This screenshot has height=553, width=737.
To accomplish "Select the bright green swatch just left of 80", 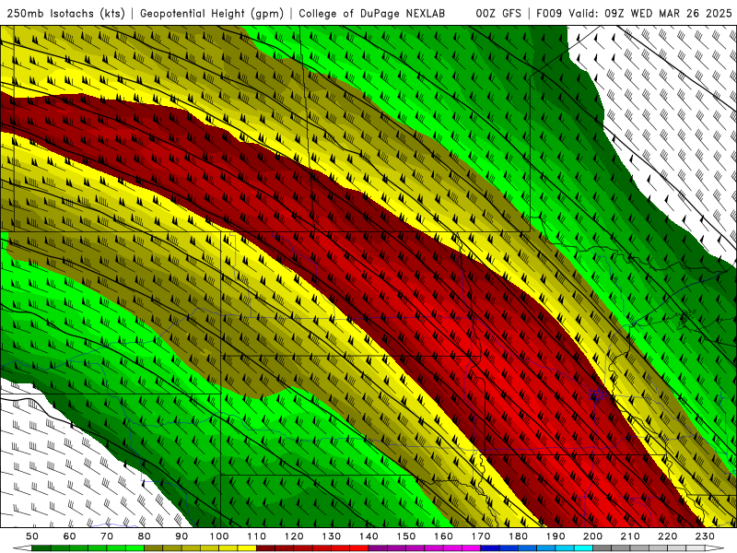I will click(135, 548).
